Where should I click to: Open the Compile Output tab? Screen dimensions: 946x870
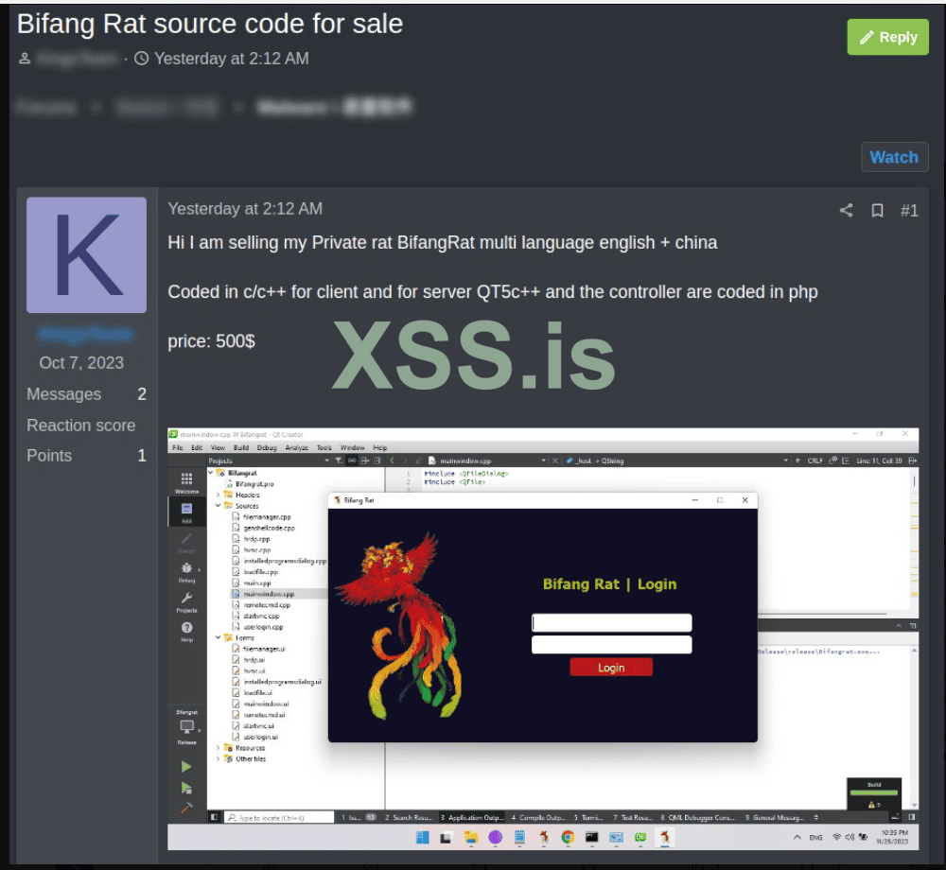538,818
